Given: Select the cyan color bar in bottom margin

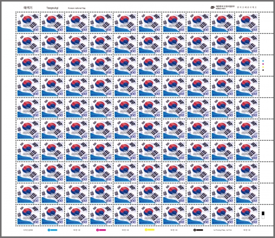Looking at the screenshot, I should (x=54, y=230).
